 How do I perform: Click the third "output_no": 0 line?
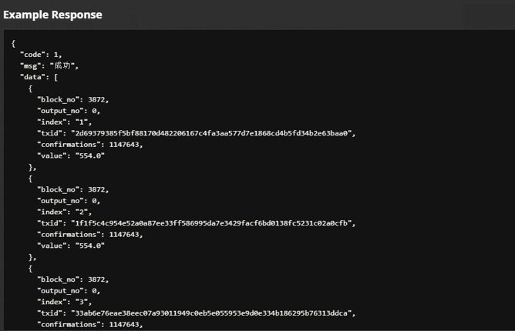coord(69,291)
